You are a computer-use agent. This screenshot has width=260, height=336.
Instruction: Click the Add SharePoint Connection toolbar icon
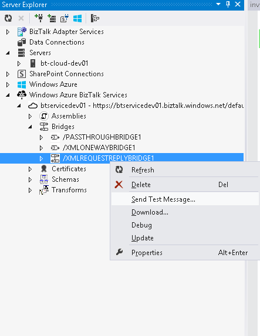click(65, 18)
